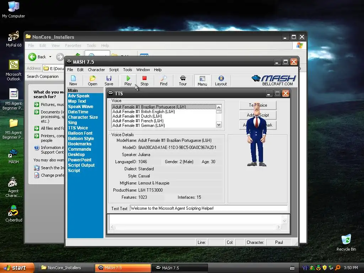Click the Paul agent character
The image size is (364, 273).
[x=256, y=135]
